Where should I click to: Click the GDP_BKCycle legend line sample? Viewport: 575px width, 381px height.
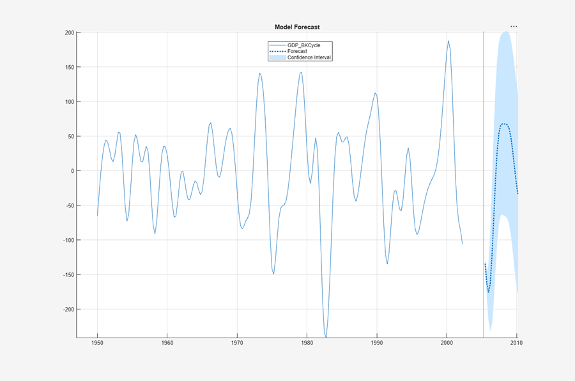[278, 45]
